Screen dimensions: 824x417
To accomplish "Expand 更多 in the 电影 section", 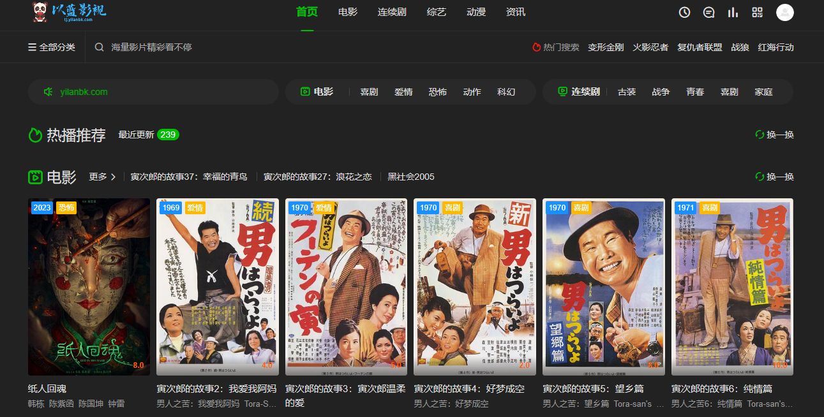I will (102, 177).
